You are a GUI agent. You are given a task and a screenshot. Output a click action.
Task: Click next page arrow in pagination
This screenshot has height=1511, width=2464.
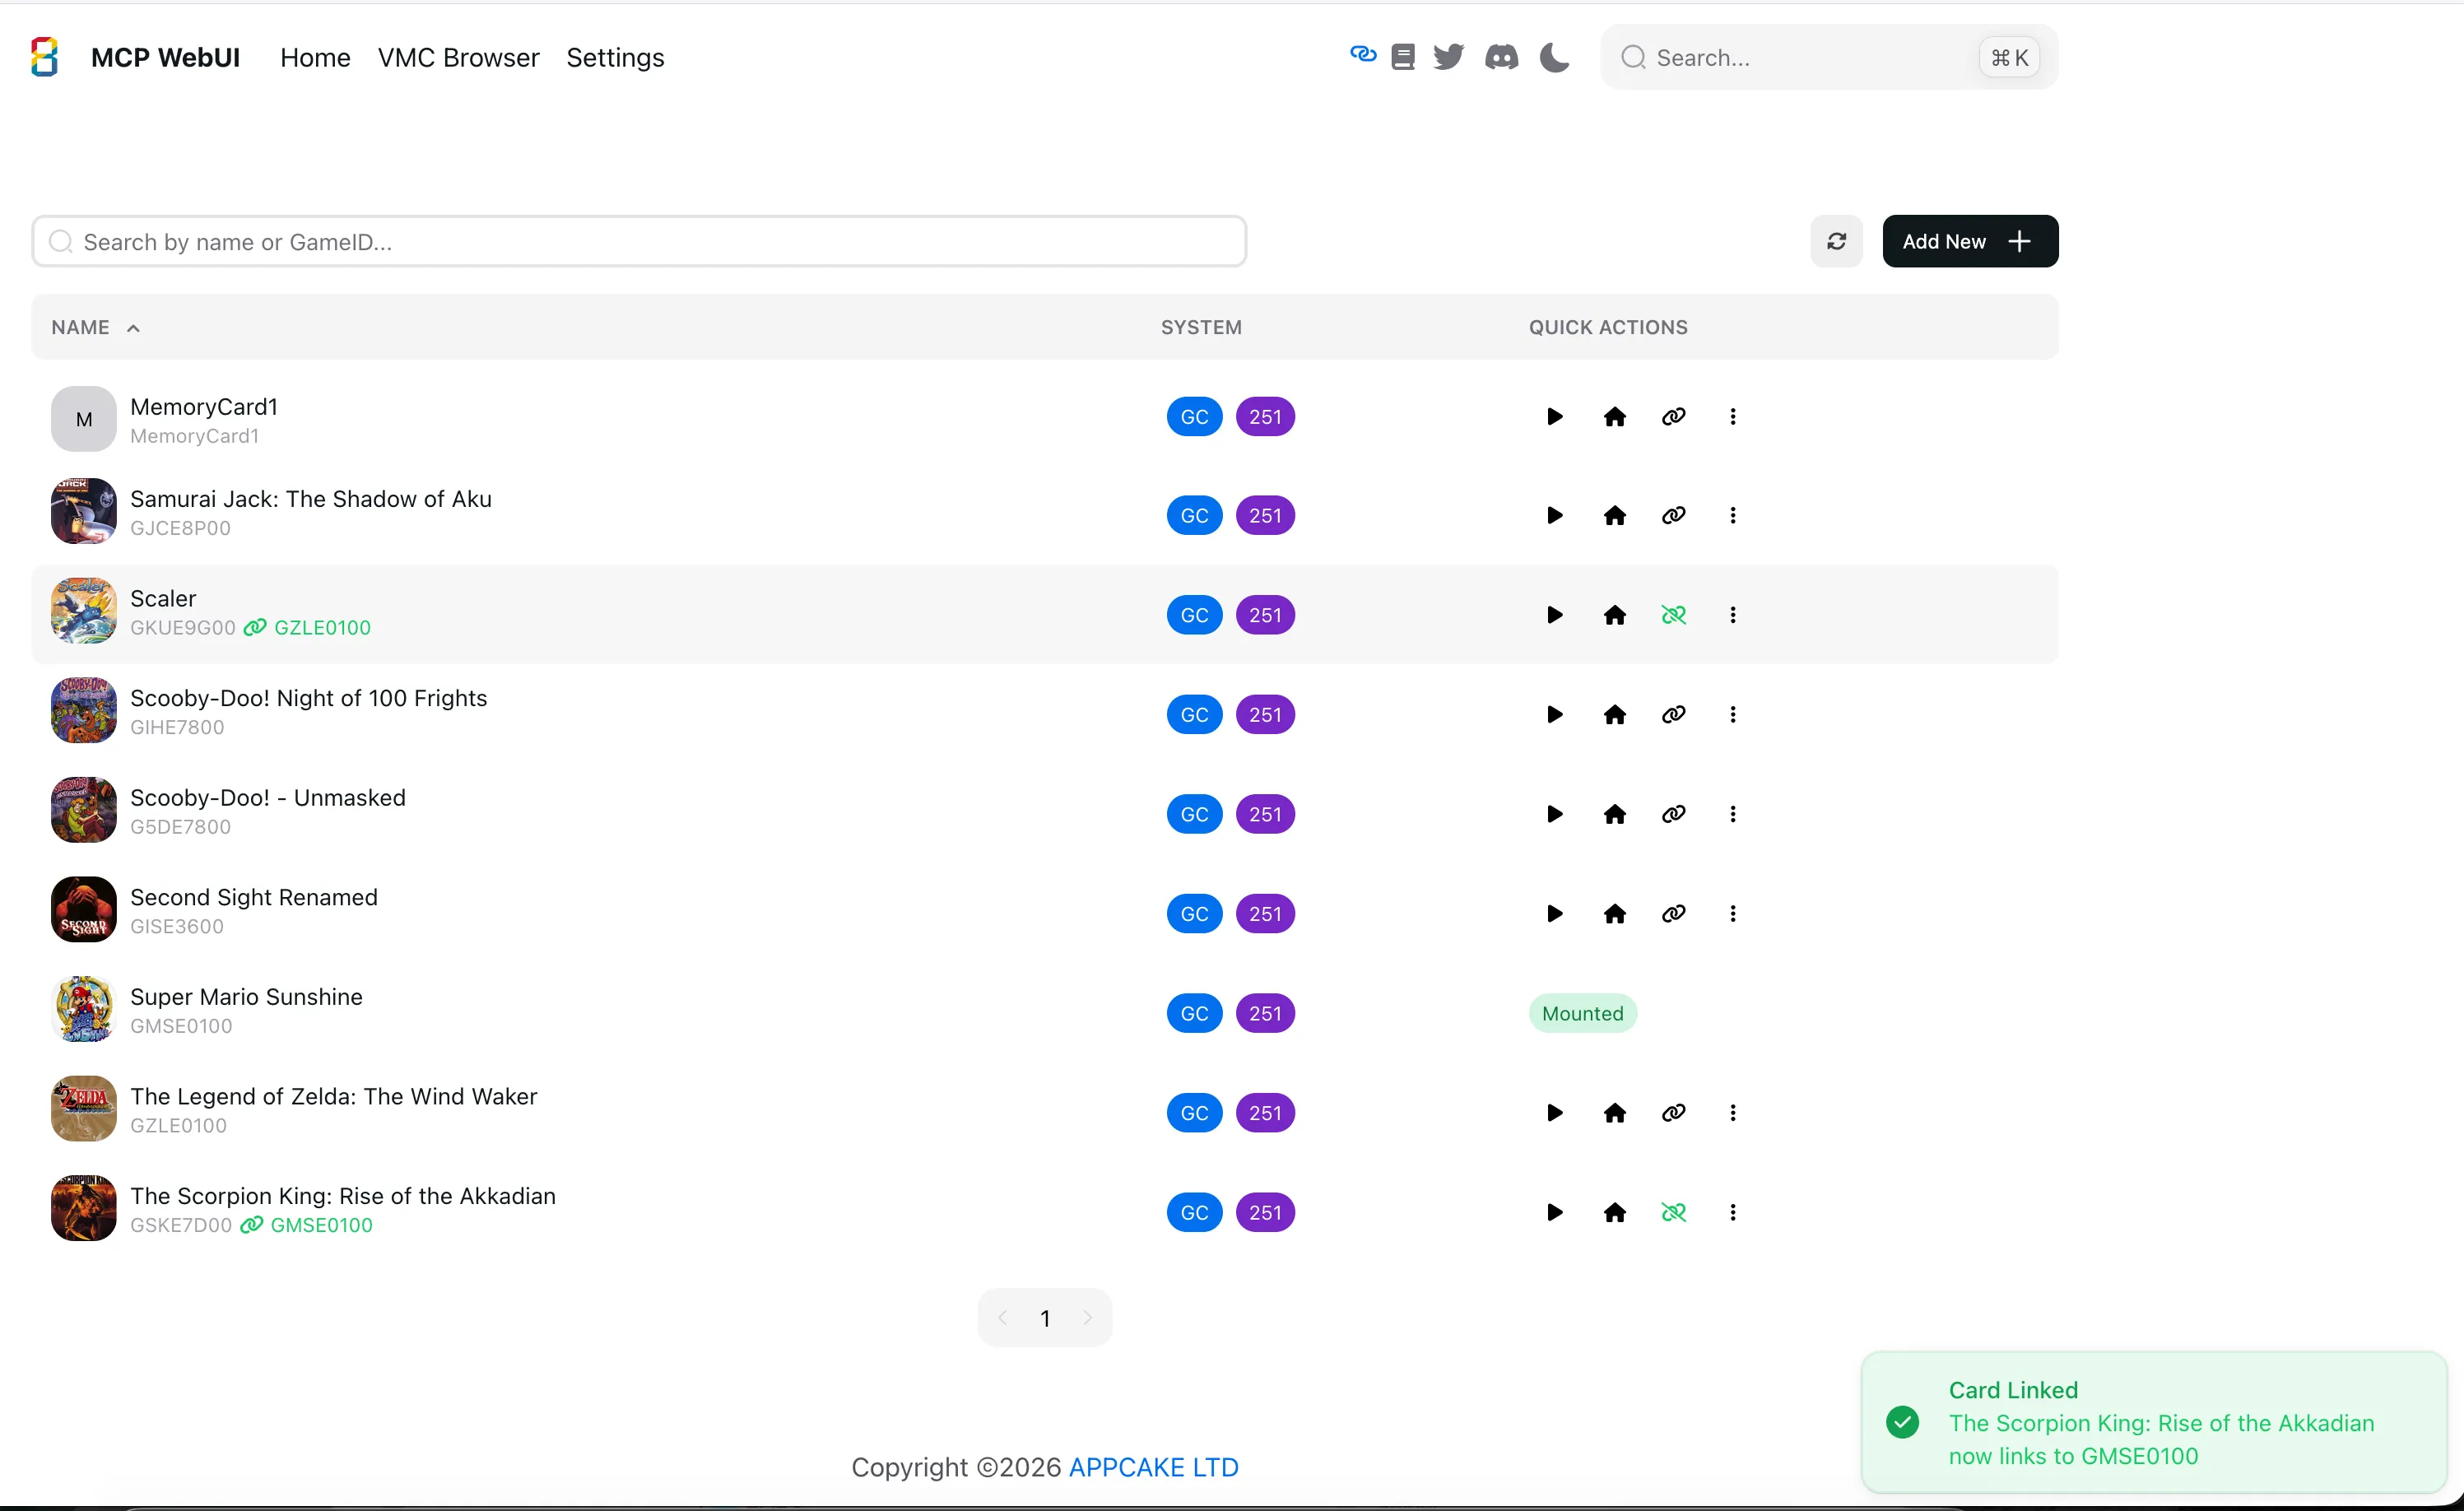(x=1087, y=1317)
